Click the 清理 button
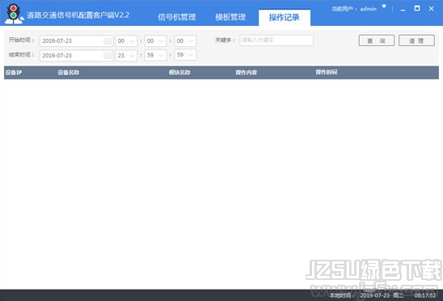This screenshot has height=301, width=443. pos(416,40)
